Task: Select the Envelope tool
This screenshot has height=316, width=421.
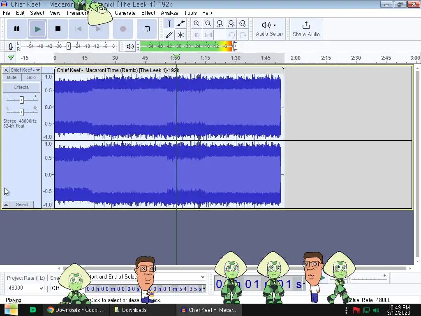Action: click(181, 23)
